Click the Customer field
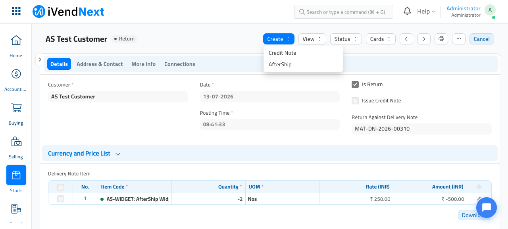This screenshot has height=229, width=508. [118, 97]
